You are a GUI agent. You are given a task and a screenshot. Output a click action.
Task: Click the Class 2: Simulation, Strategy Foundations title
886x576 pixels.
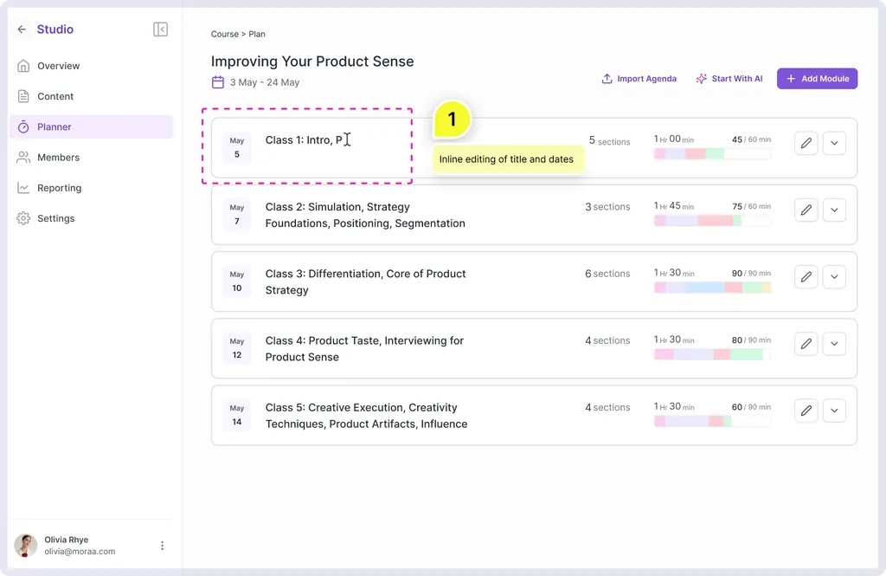tap(365, 215)
